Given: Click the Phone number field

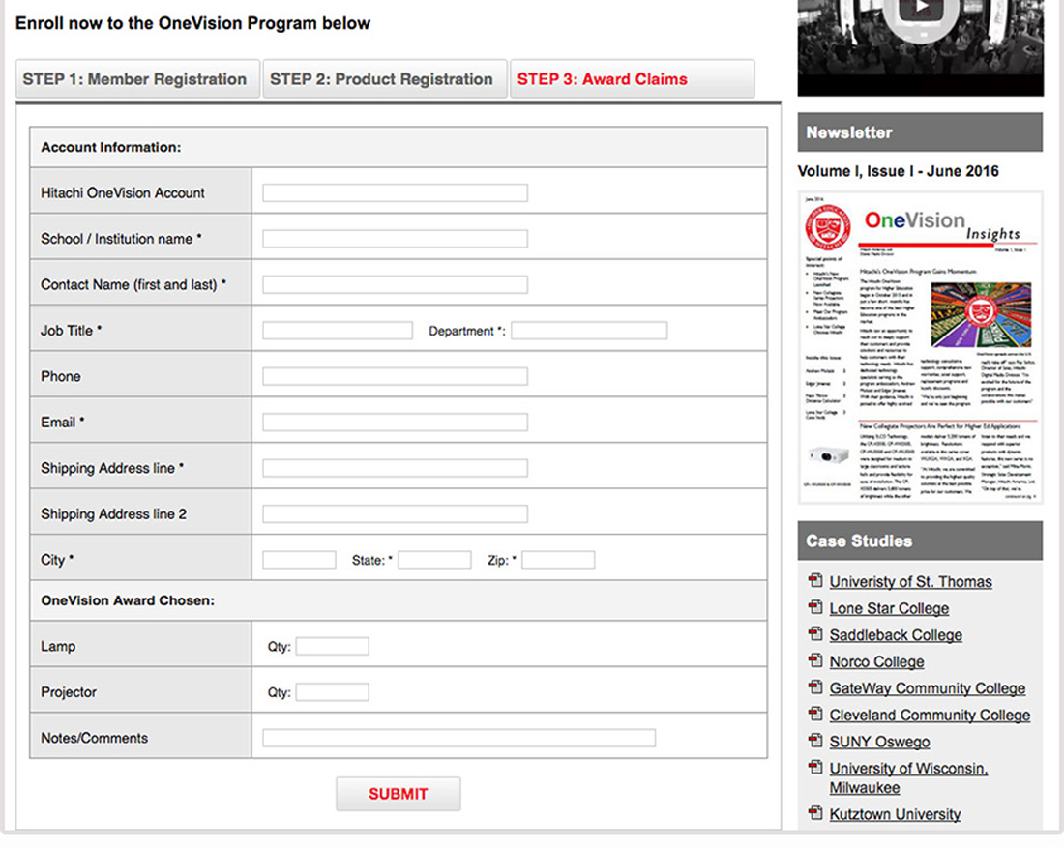Looking at the screenshot, I should coord(395,376).
